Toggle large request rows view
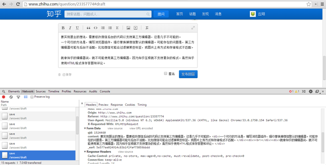This screenshot has width=326, height=165. point(25,97)
